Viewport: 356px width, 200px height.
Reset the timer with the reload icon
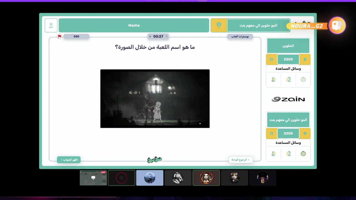coord(166,36)
